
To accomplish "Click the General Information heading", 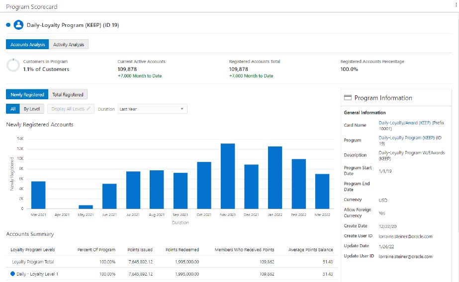I will [365, 113].
